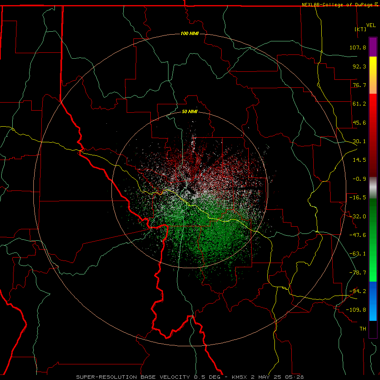The height and width of the screenshot is (380, 380).
Task: Pick the purple segment of the velocity color bar
Action: [373, 47]
